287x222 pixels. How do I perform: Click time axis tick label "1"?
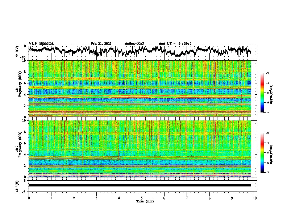pos(51,198)
